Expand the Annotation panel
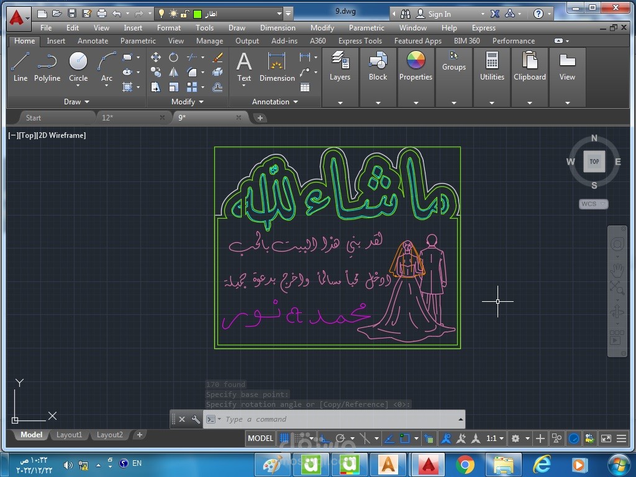Viewport: 636px width, 477px height. [275, 102]
